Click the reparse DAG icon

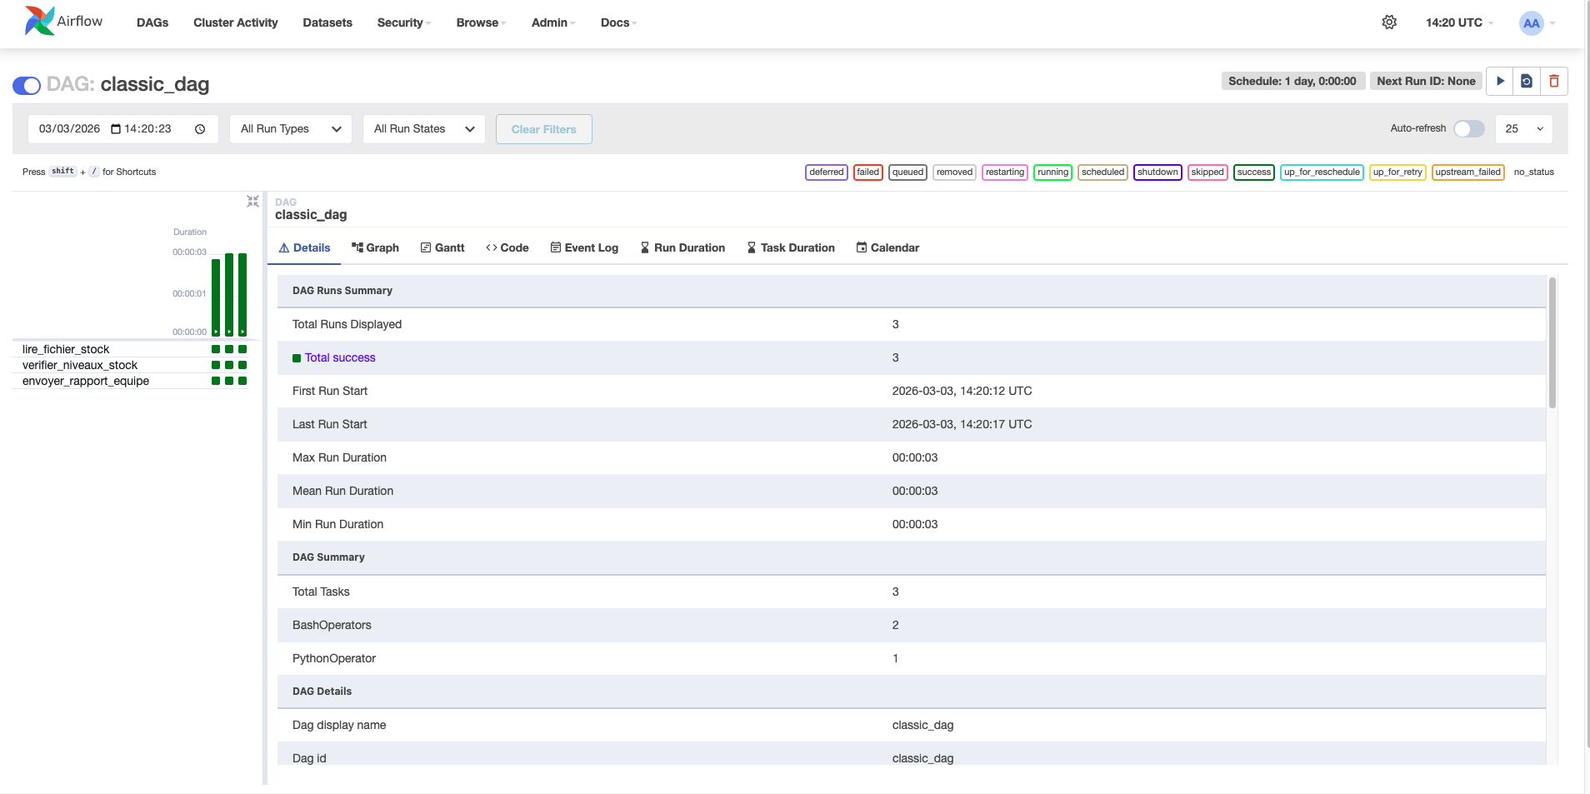click(x=1527, y=81)
